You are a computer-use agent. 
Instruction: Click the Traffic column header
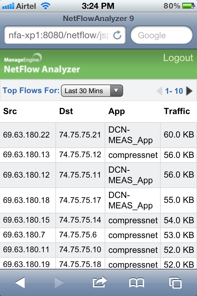click(x=177, y=111)
